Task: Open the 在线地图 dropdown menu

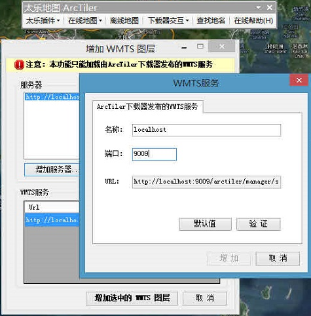Action: tap(85, 21)
